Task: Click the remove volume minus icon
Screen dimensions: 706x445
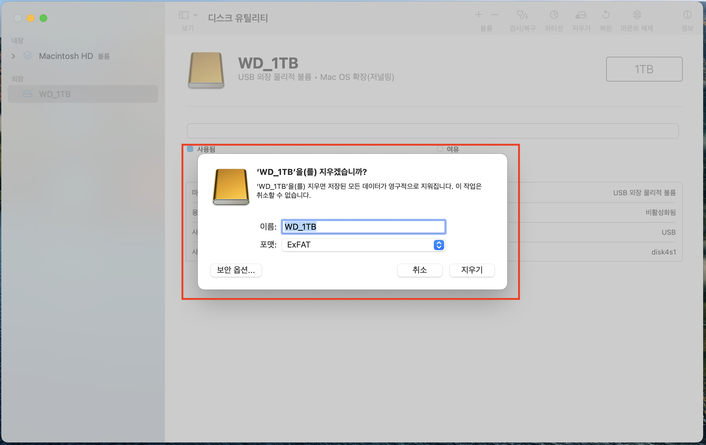Action: (494, 15)
